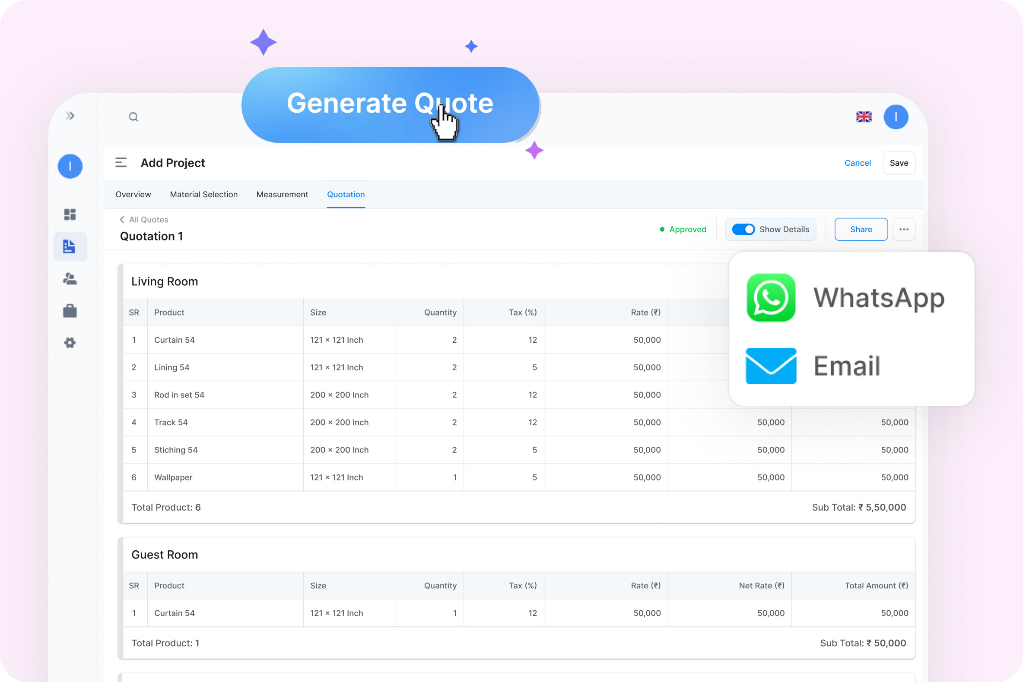
Task: Click the WhatsApp logo icon
Action: click(771, 298)
